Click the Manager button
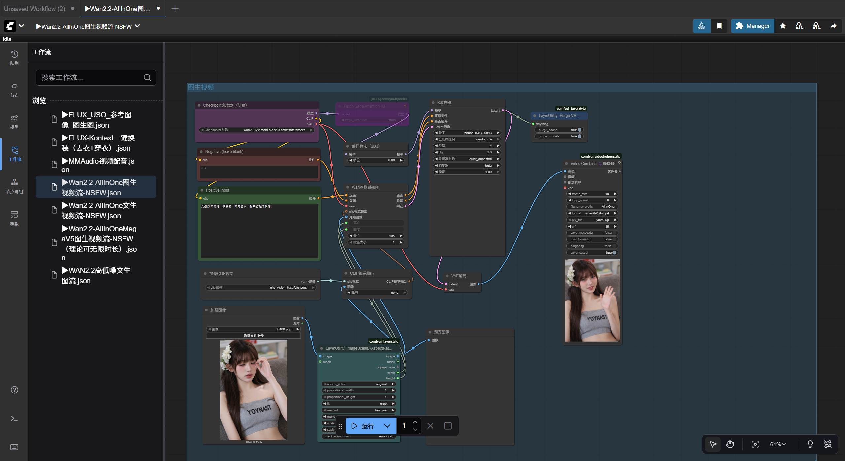The image size is (845, 461). [x=753, y=26]
